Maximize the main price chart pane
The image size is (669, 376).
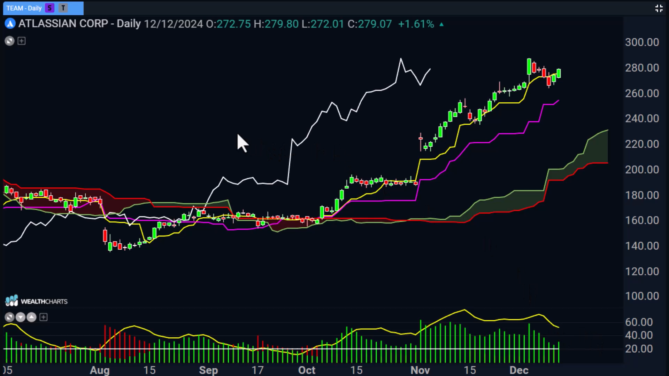pos(10,41)
